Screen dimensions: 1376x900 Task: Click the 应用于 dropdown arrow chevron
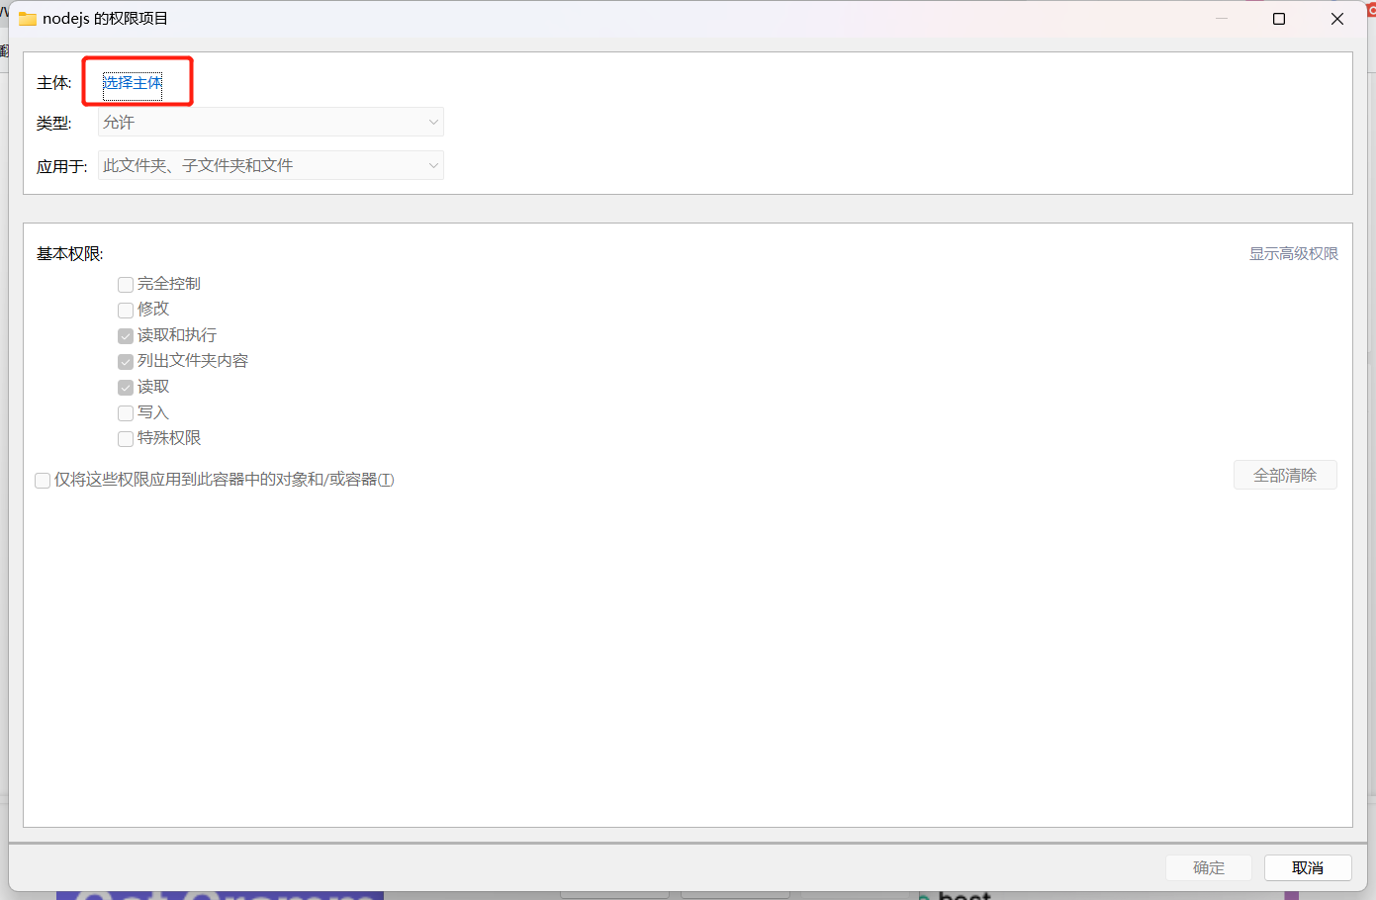click(x=432, y=165)
